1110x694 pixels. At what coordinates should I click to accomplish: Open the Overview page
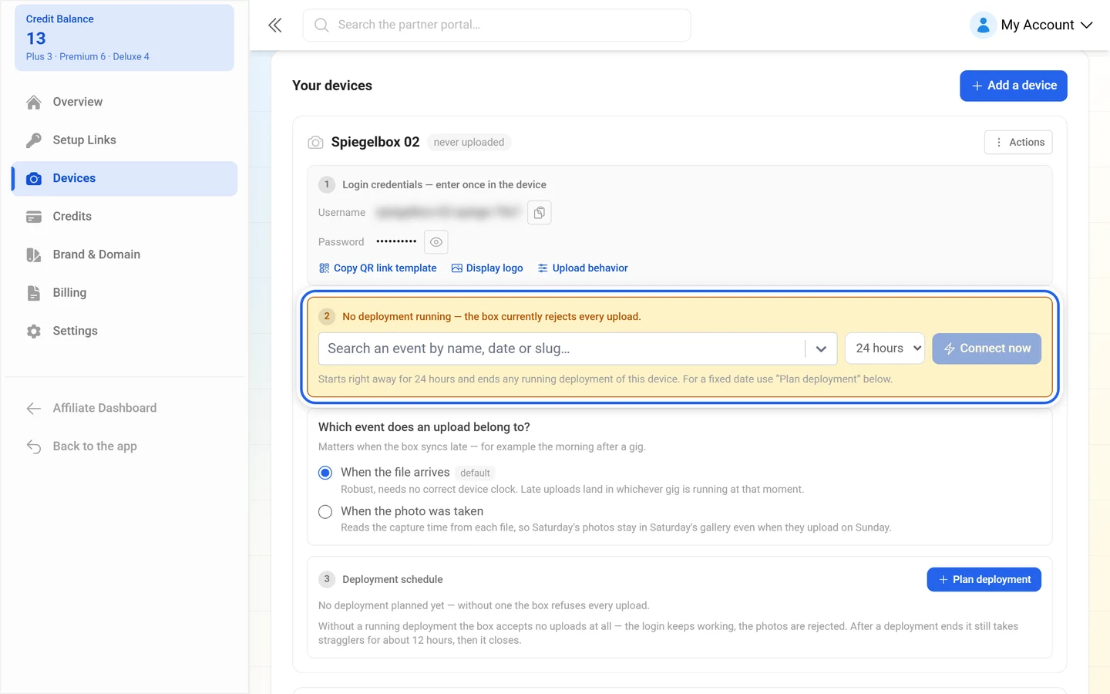(125, 102)
